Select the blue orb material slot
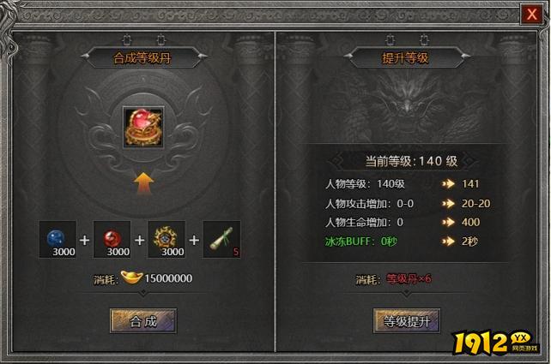The height and width of the screenshot is (364, 551). (58, 239)
